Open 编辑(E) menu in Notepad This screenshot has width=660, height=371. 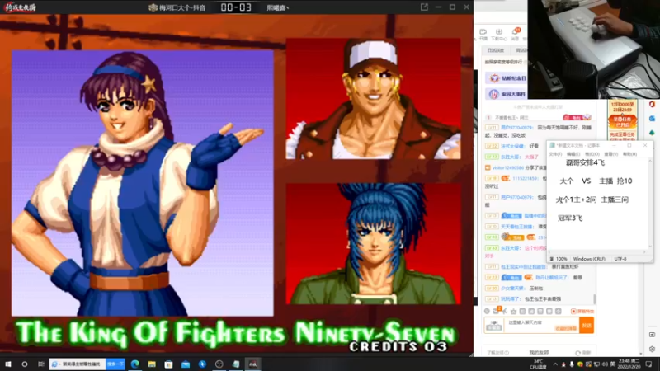tap(573, 154)
